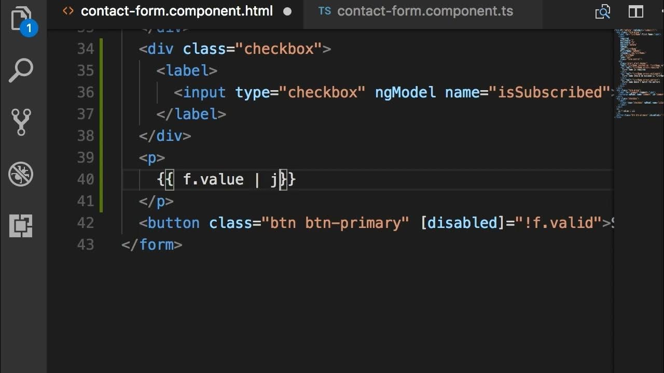Open the Debug view in activity bar
The height and width of the screenshot is (373, 664).
tap(21, 174)
